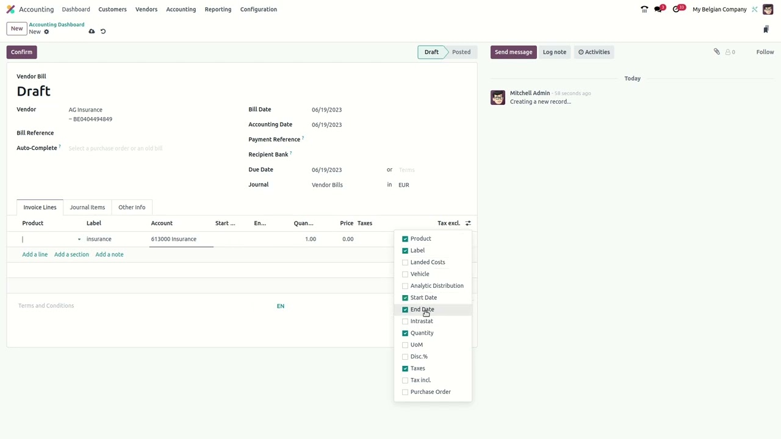Open the Reporting menu
Image resolution: width=781 pixels, height=439 pixels.
pyautogui.click(x=218, y=9)
